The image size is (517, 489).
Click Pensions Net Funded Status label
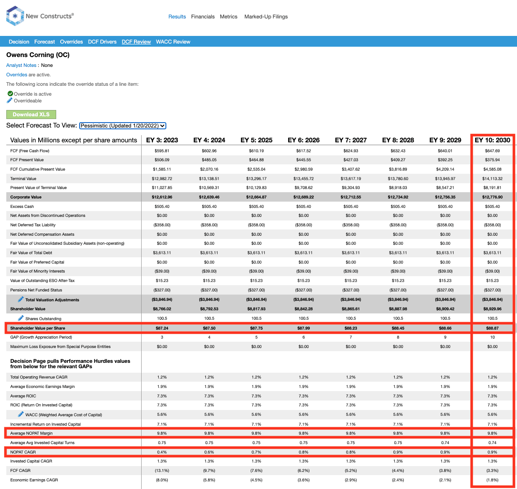[36, 290]
